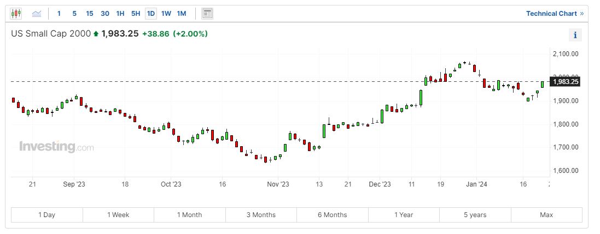This screenshot has width=600, height=234.
Task: Select the 1 Year range
Action: click(x=404, y=215)
